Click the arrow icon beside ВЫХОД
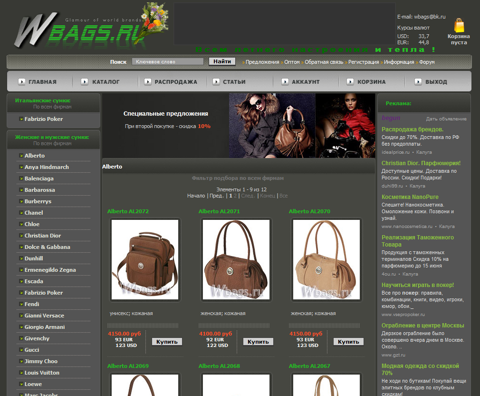 pyautogui.click(x=418, y=81)
